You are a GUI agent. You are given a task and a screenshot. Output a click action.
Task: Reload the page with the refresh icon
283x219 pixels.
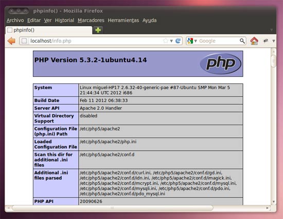[178, 41]
